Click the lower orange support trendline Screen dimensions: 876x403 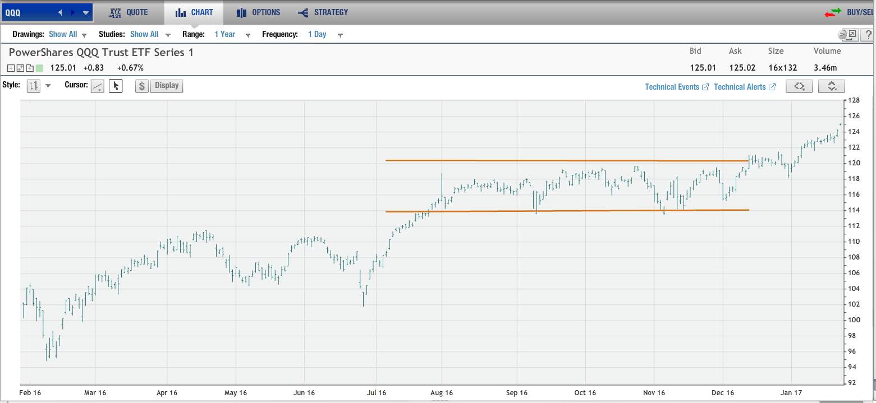567,211
